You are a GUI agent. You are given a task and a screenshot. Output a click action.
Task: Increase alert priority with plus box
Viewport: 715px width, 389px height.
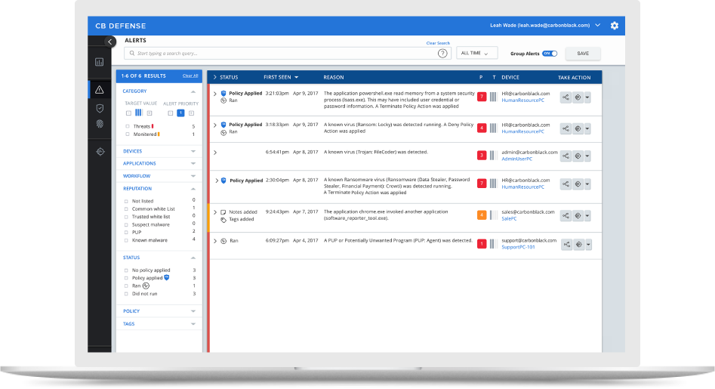191,113
